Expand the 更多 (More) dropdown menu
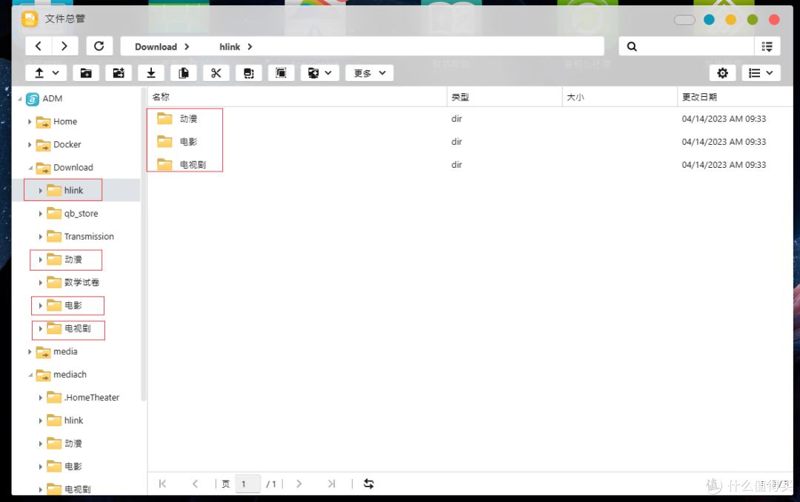 [x=369, y=72]
